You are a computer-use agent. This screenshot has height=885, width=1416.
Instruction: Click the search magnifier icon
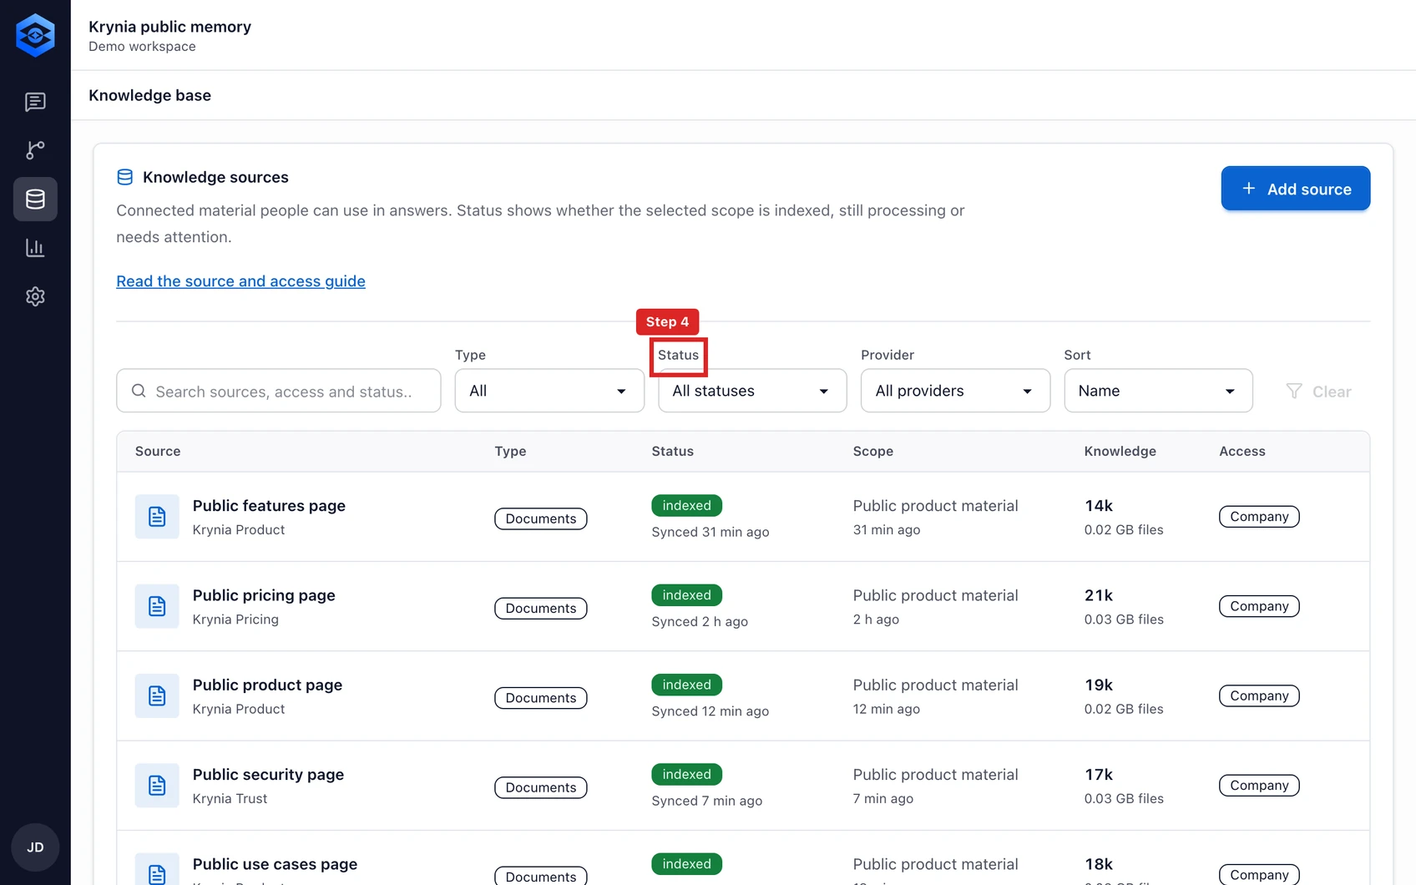pyautogui.click(x=139, y=391)
